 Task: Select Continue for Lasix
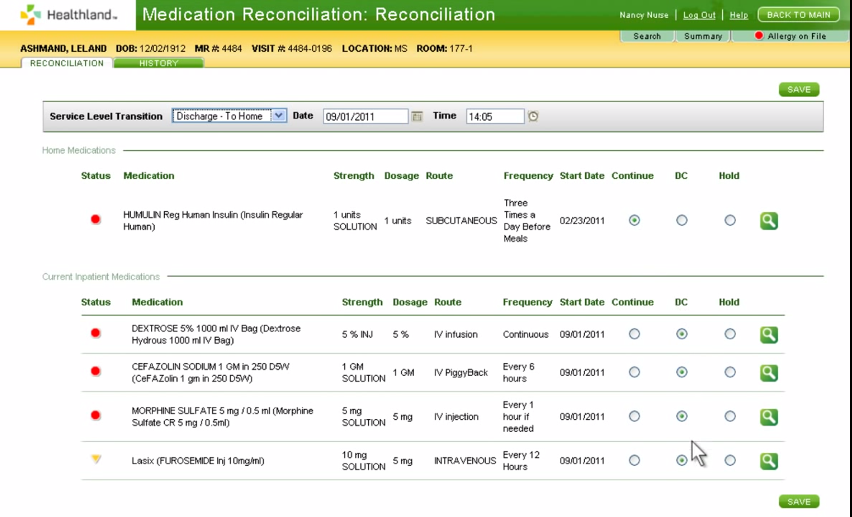[634, 460]
